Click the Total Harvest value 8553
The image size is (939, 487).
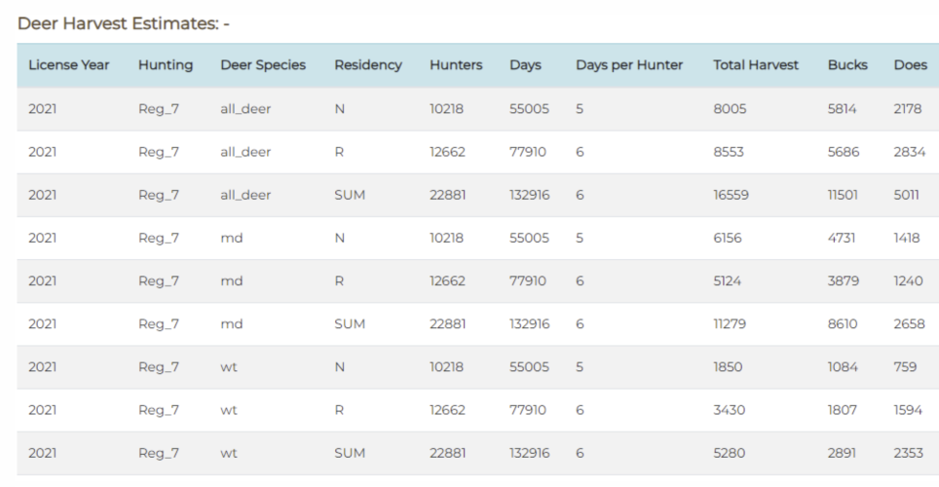729,152
